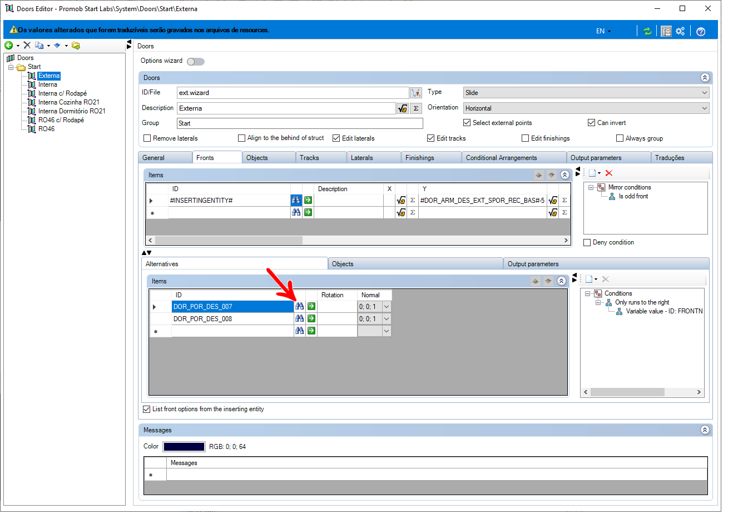This screenshot has width=733, height=519.
Task: Open the EN language dropdown
Action: click(x=603, y=31)
